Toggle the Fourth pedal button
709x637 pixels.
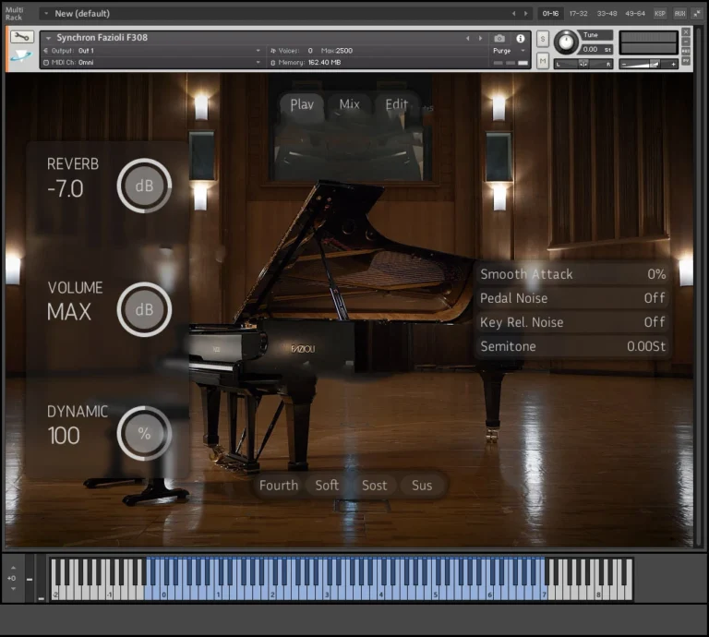coord(279,486)
